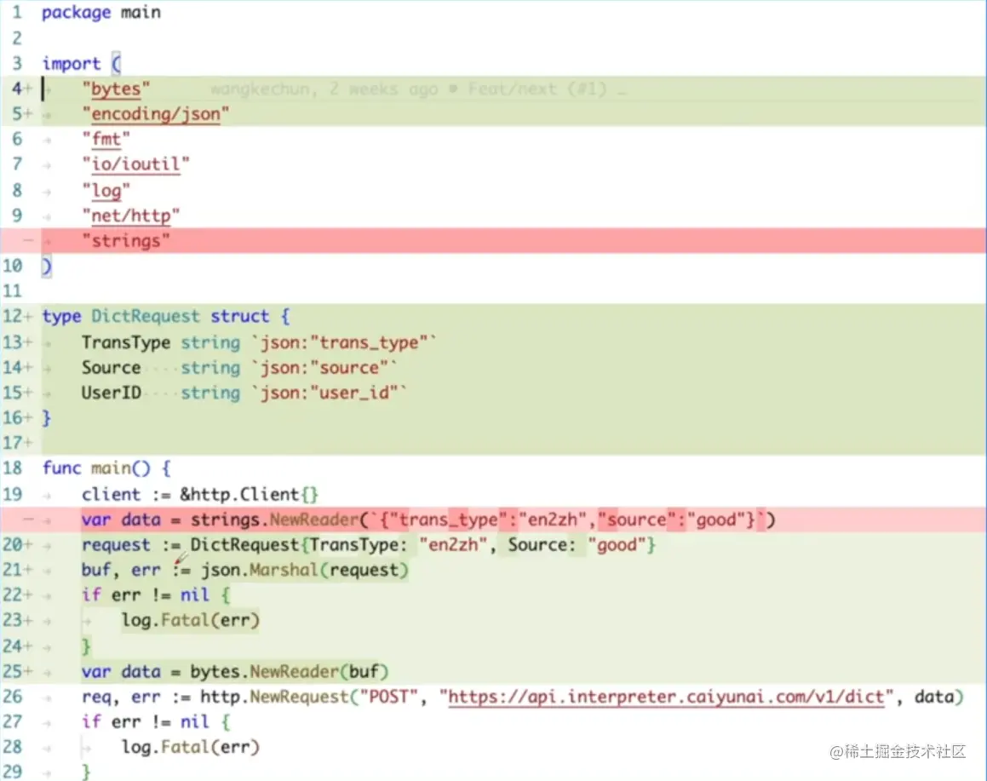Select the "io/ioutil" import path
The width and height of the screenshot is (987, 781).
[135, 164]
